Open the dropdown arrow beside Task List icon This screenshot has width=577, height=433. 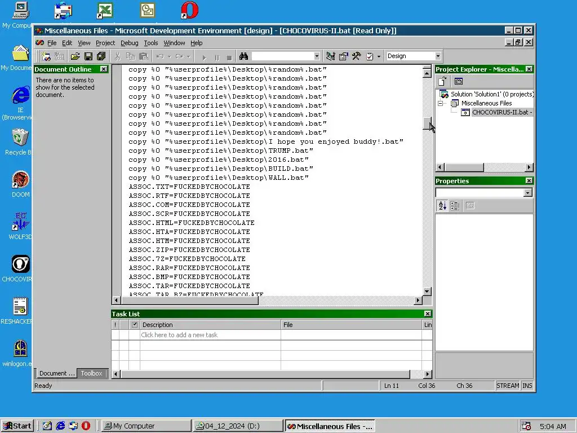point(379,56)
